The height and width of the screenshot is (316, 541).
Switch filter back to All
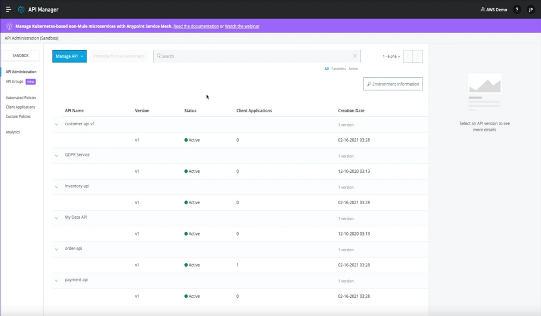326,69
